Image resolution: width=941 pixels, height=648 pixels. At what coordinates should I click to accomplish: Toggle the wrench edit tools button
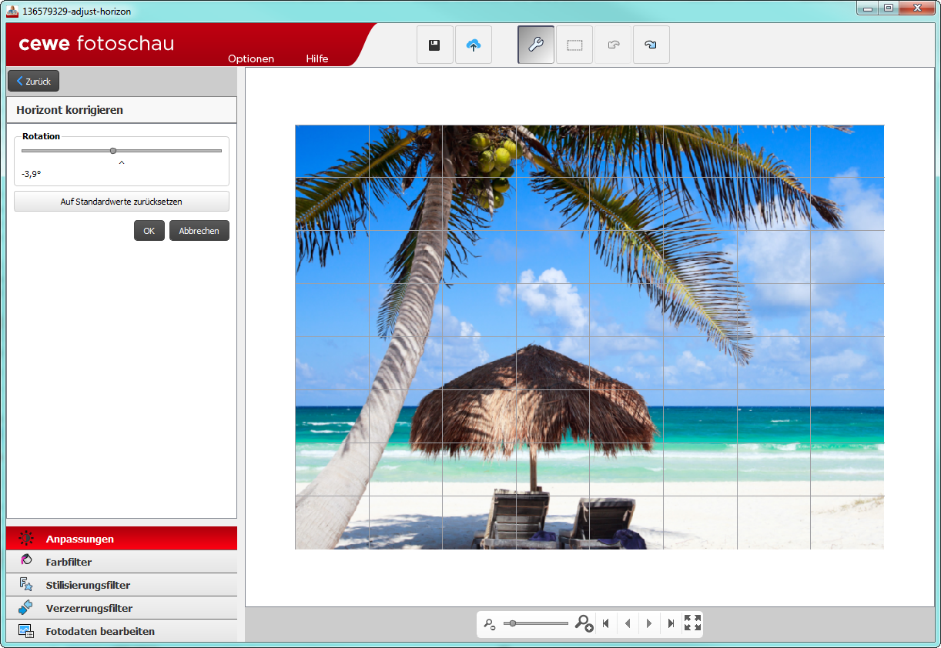(x=536, y=45)
